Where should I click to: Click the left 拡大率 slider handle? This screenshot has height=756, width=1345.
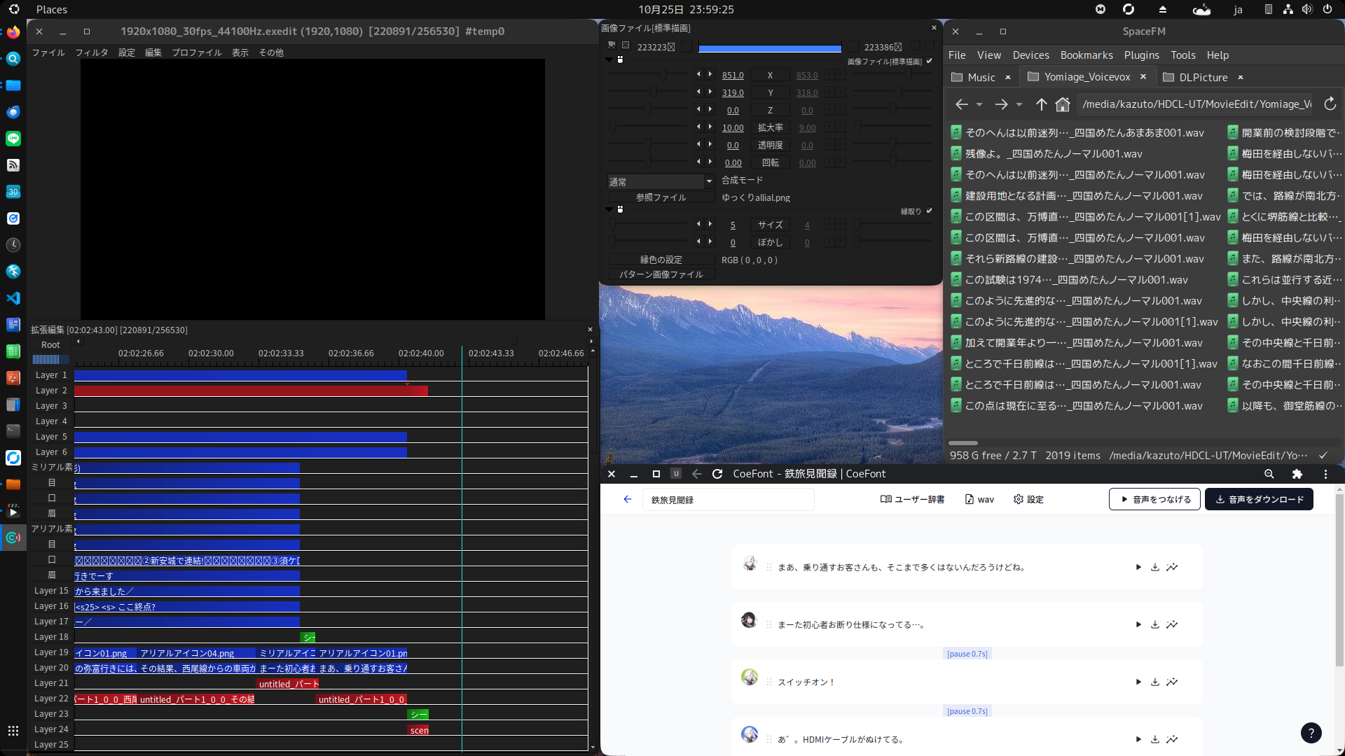pyautogui.click(x=613, y=127)
